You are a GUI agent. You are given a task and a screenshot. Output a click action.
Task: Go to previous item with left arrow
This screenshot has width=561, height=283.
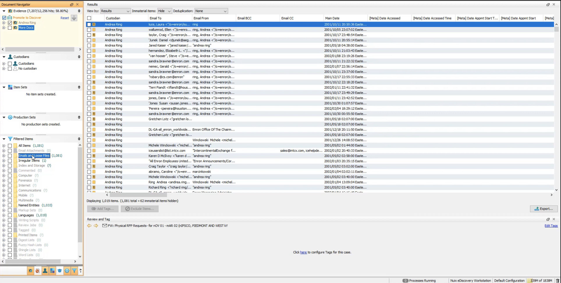[x=89, y=226]
